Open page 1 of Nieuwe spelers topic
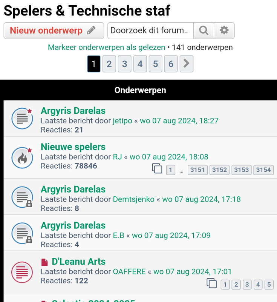Image resolution: width=277 pixels, height=302 pixels. pyautogui.click(x=170, y=170)
